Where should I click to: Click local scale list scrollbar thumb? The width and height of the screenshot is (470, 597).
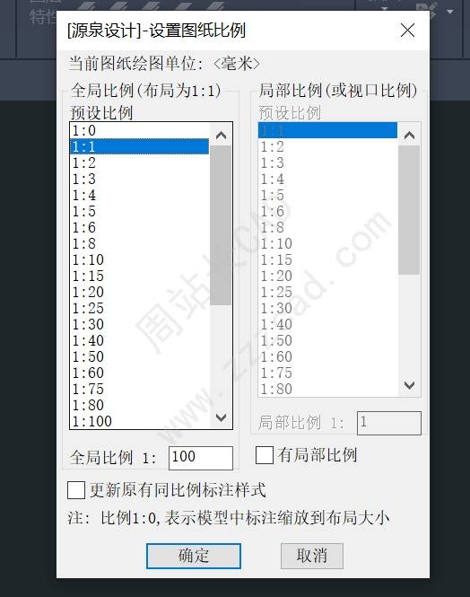click(x=409, y=210)
